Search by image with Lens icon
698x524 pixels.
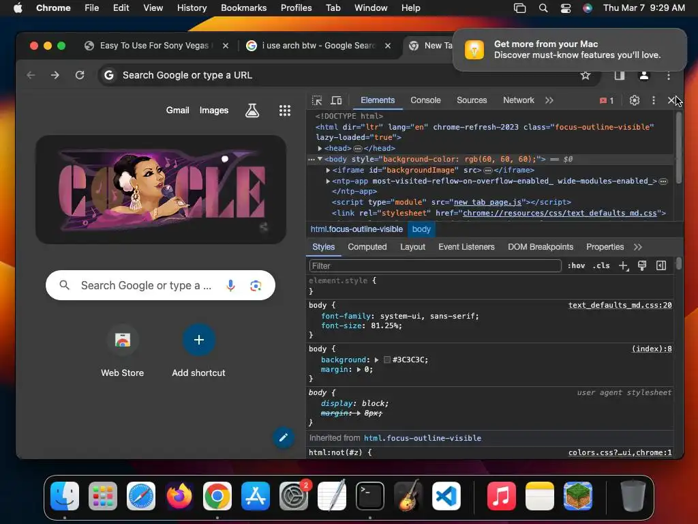click(256, 286)
